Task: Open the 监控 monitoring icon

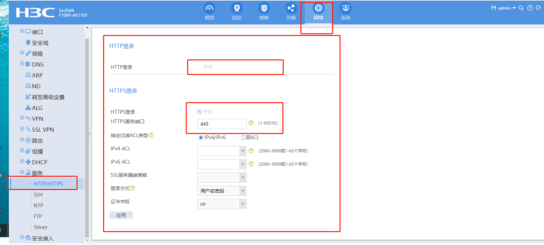Action: pyautogui.click(x=237, y=8)
